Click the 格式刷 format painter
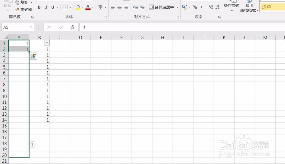 point(24,9)
